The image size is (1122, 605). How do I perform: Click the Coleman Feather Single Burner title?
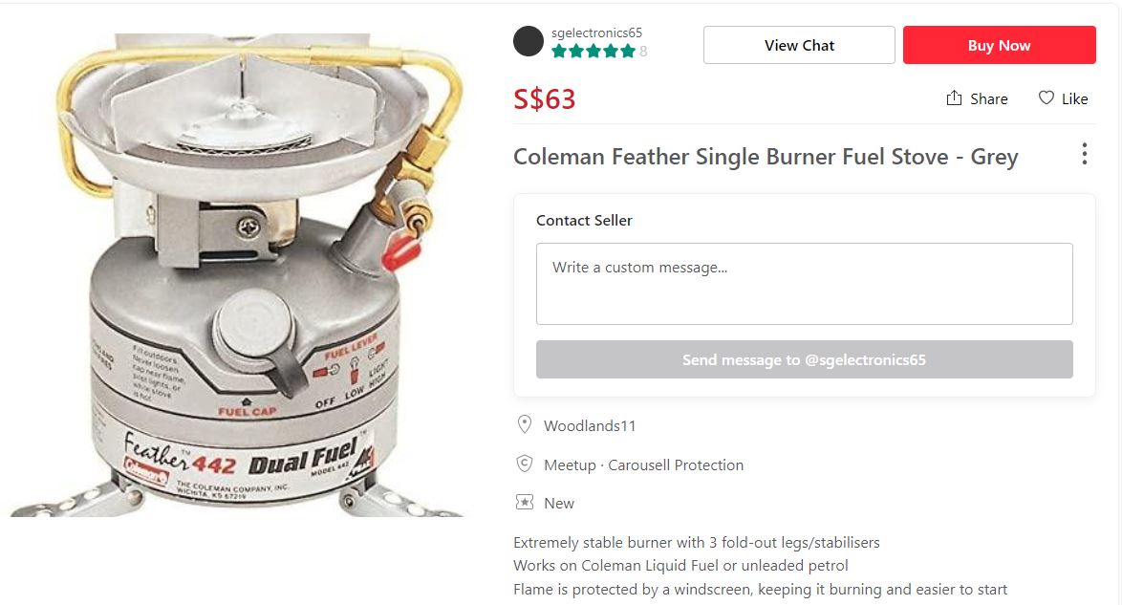click(766, 157)
